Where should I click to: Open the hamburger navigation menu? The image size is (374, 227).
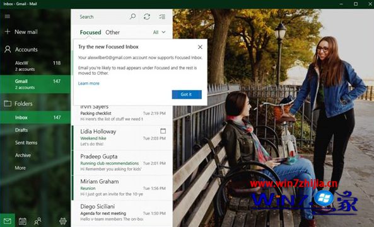(x=8, y=16)
